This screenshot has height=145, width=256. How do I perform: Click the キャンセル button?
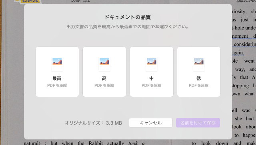tap(151, 123)
